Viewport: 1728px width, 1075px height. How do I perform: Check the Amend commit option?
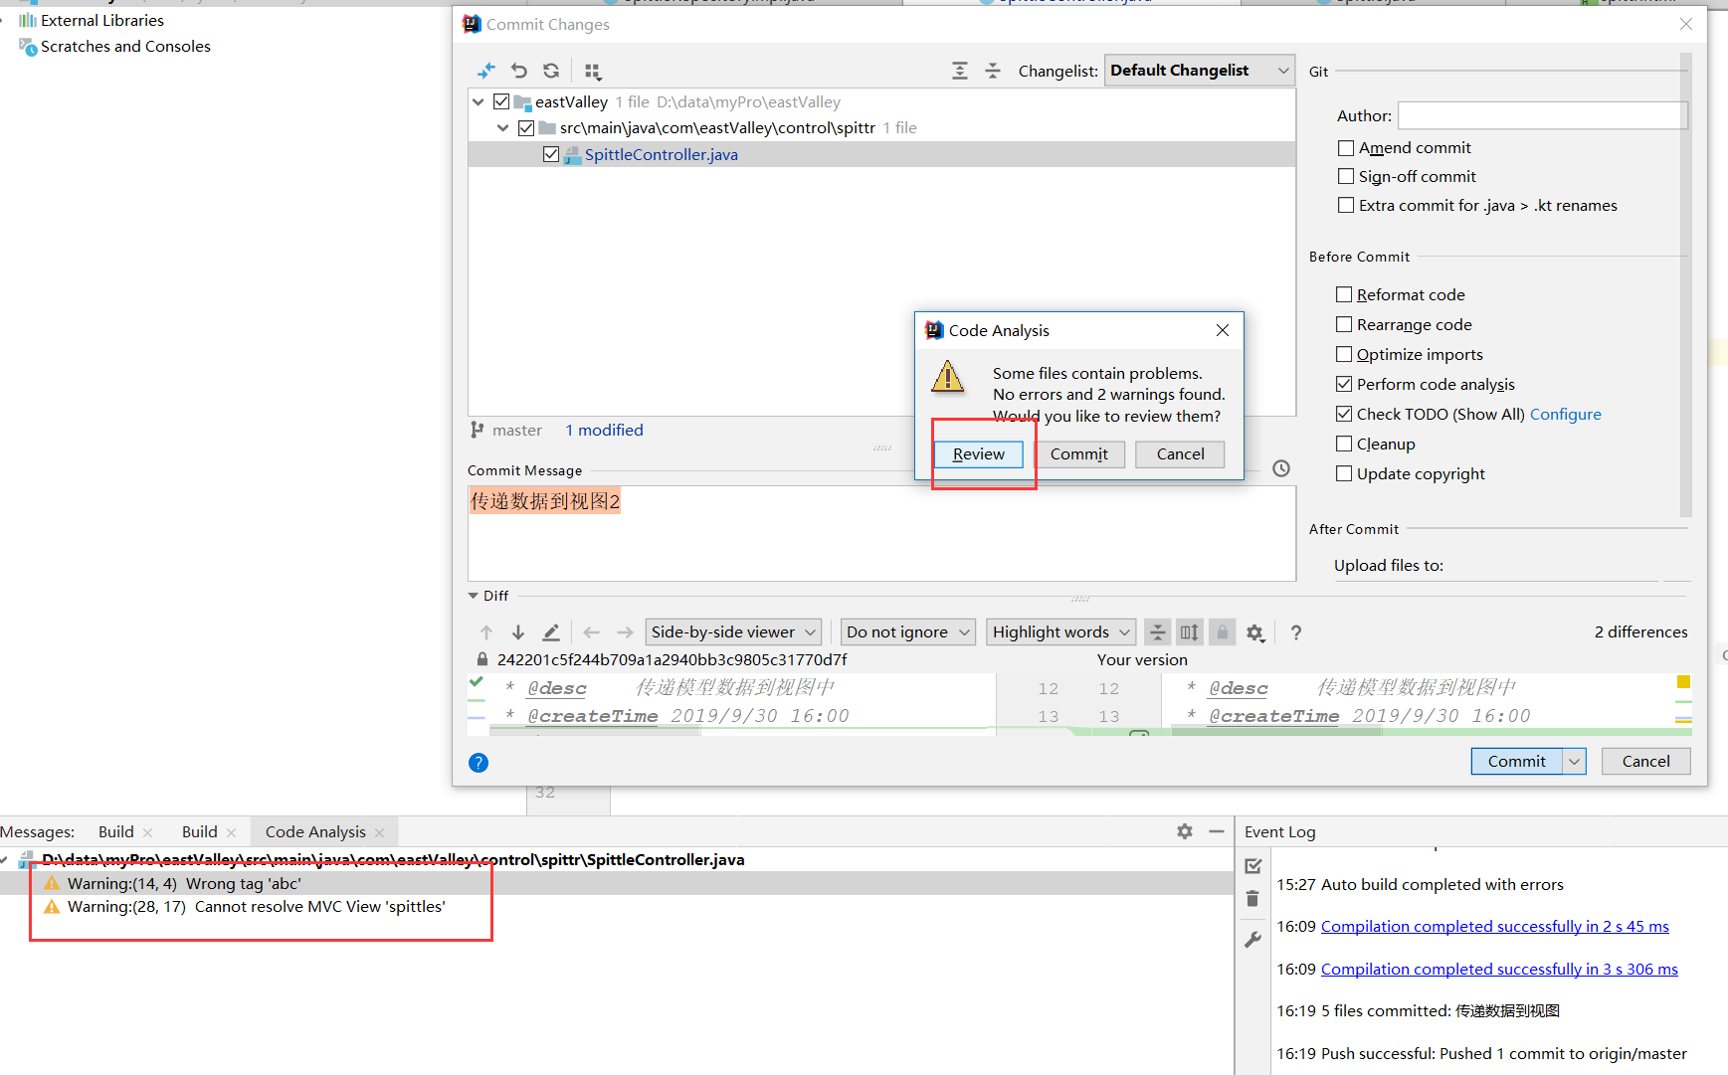(1345, 147)
